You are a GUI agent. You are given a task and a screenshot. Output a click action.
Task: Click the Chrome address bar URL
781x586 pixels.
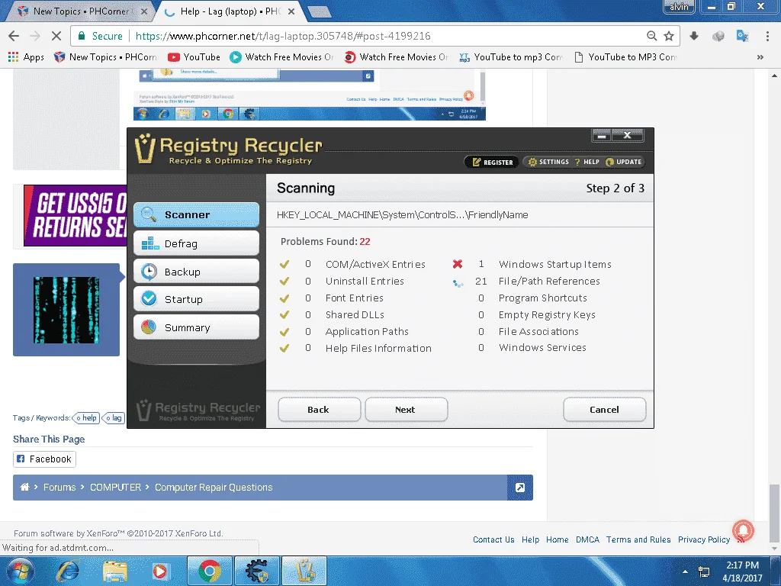point(283,36)
